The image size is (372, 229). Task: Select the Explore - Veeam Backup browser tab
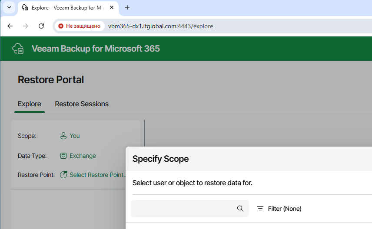68,8
